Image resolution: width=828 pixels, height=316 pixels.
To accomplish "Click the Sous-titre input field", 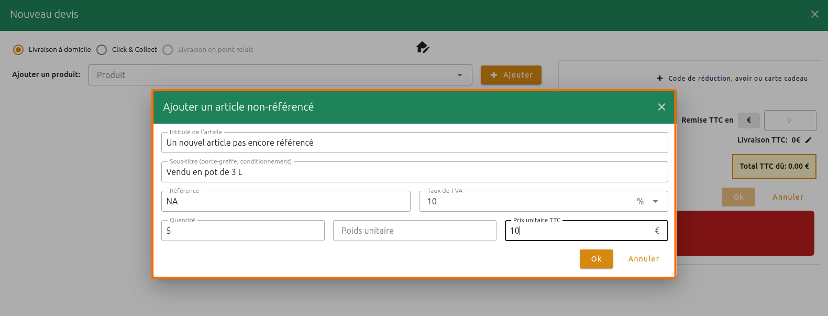I will point(415,172).
